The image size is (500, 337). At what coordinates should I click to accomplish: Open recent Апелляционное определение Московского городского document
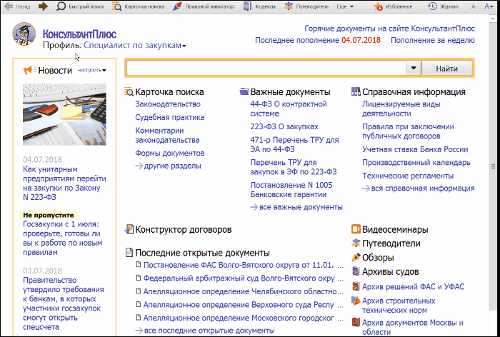239,318
